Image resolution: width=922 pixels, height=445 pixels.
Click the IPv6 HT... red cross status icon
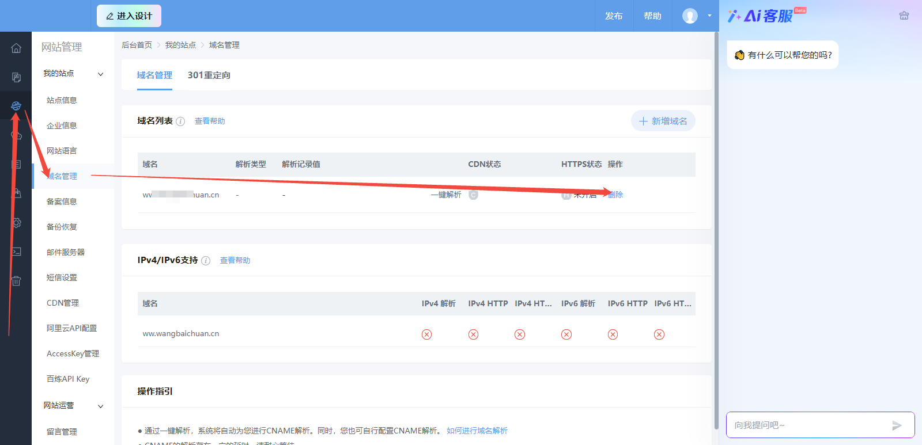(x=659, y=334)
